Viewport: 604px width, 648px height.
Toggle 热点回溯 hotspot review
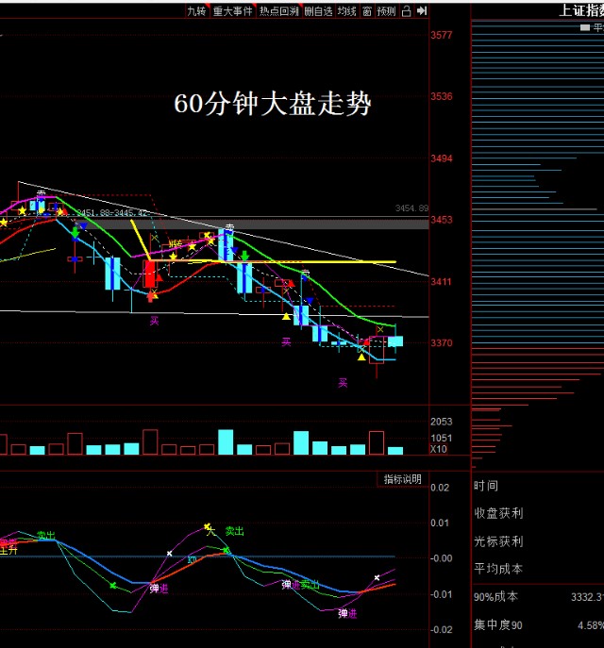pos(278,11)
